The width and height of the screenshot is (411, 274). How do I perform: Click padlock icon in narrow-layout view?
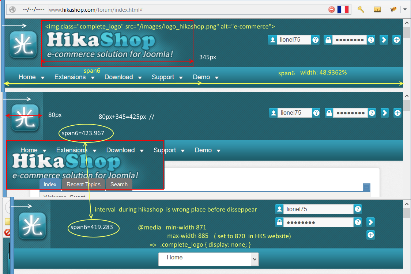(279, 222)
